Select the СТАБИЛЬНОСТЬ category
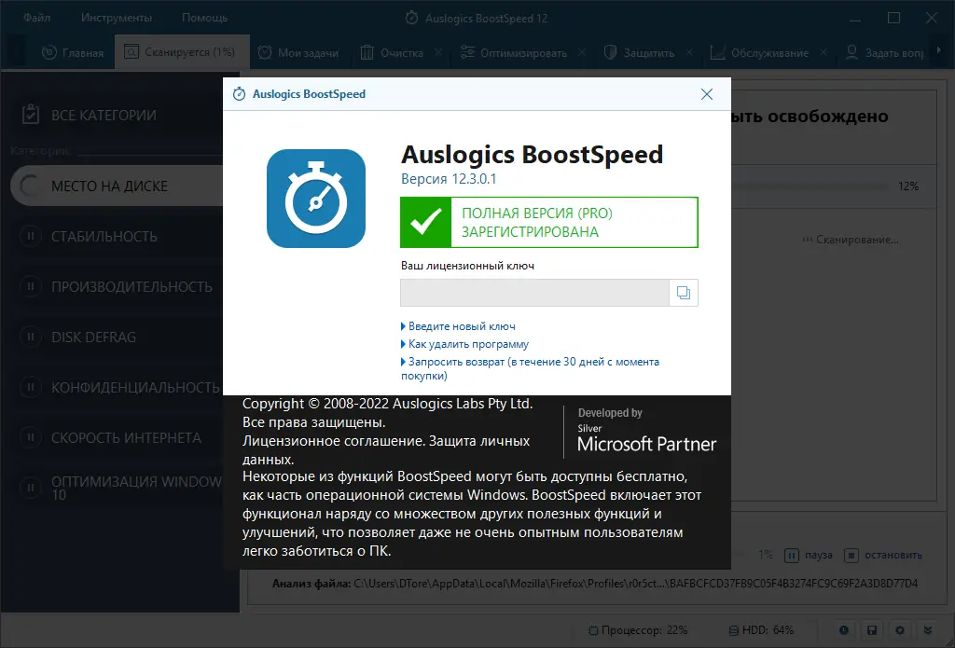Image resolution: width=955 pixels, height=648 pixels. pos(117,236)
